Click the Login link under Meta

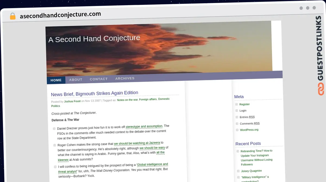pyautogui.click(x=243, y=111)
